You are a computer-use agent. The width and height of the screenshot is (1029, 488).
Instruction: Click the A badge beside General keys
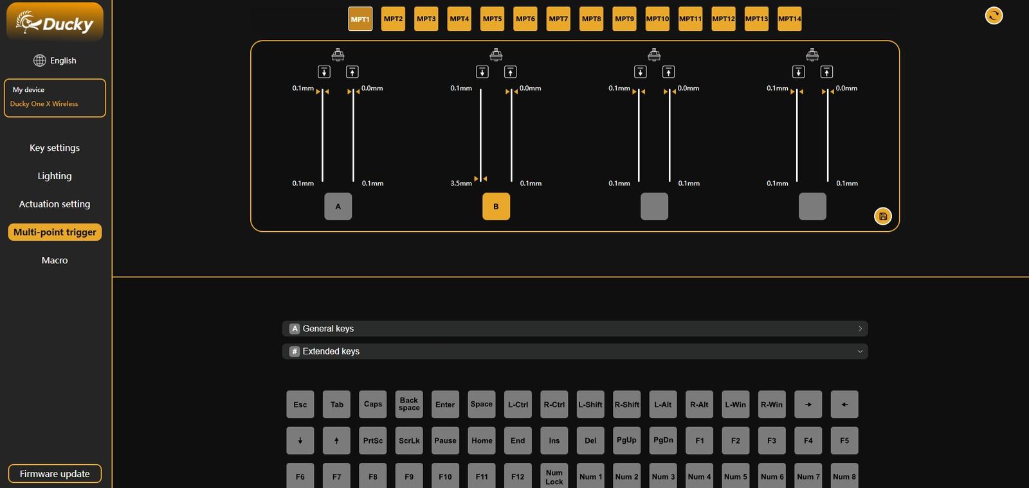(295, 329)
